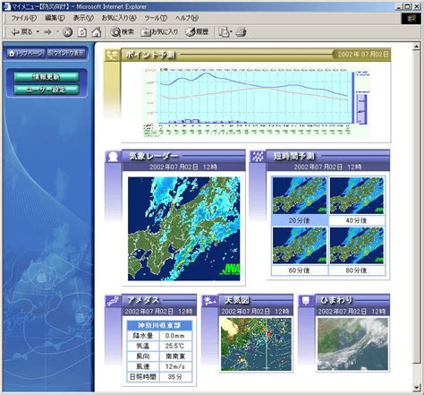This screenshot has height=395, width=424.
Task: Click the 短時間予測 panel icon
Action: coord(258,157)
